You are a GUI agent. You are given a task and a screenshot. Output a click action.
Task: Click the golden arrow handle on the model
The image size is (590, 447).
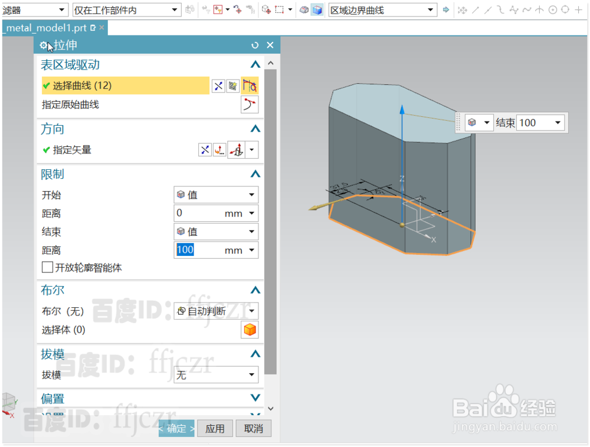click(x=316, y=207)
